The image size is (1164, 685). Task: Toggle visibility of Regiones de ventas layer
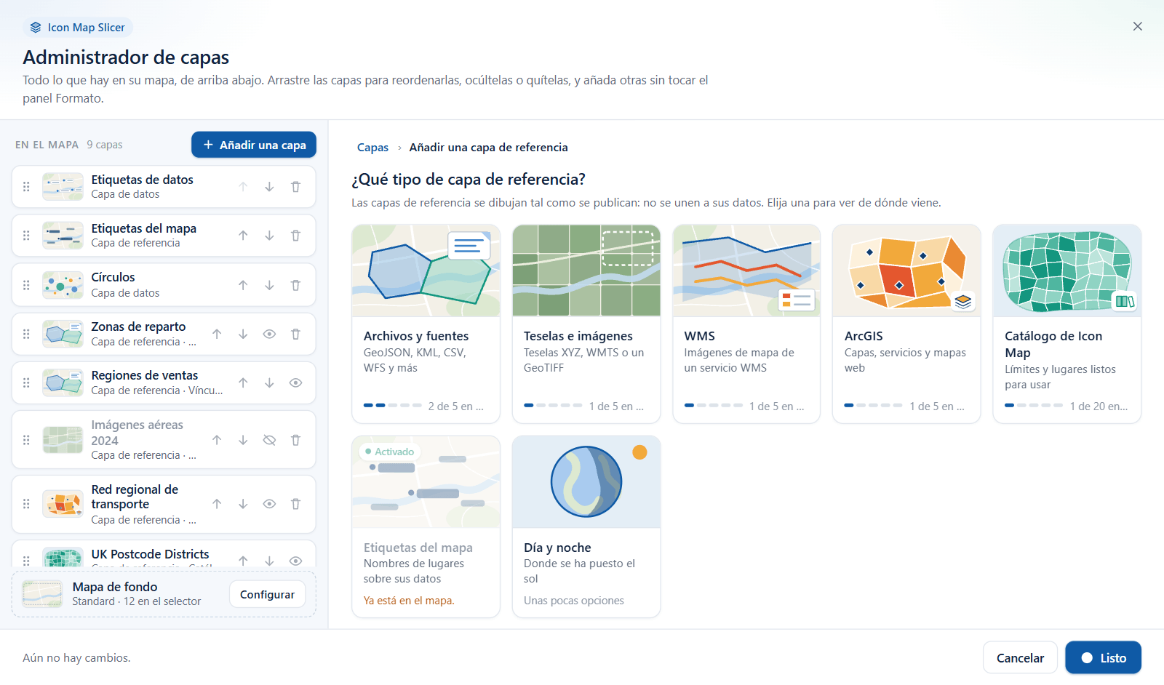(295, 382)
